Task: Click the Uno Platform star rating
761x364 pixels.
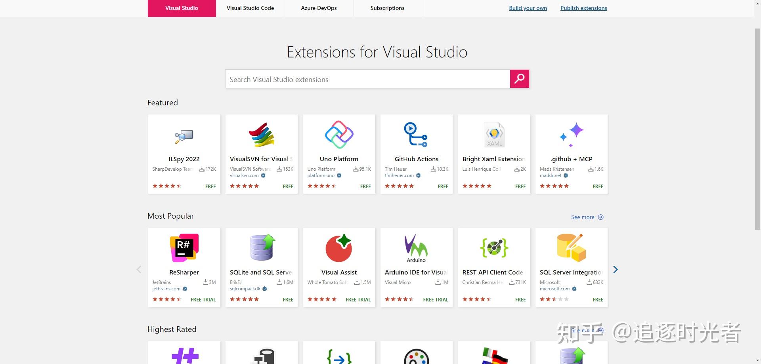Action: (x=322, y=186)
